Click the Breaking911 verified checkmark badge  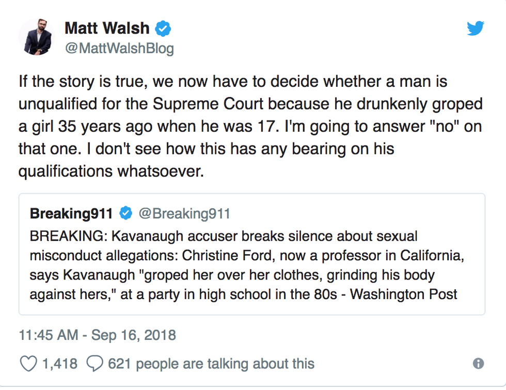[x=126, y=213]
